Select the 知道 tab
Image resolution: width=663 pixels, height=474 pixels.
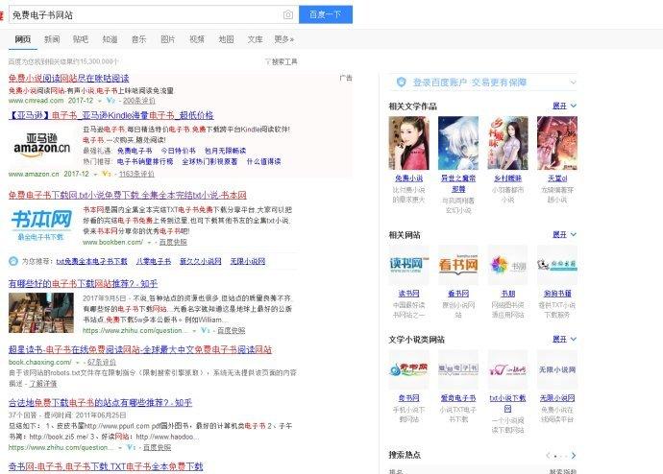[110, 39]
